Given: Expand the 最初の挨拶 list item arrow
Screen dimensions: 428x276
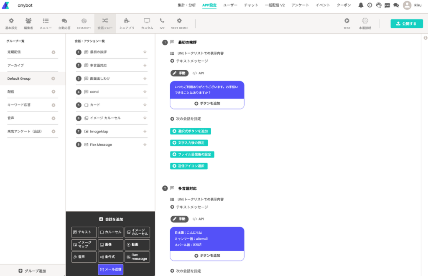Looking at the screenshot, I should point(145,52).
